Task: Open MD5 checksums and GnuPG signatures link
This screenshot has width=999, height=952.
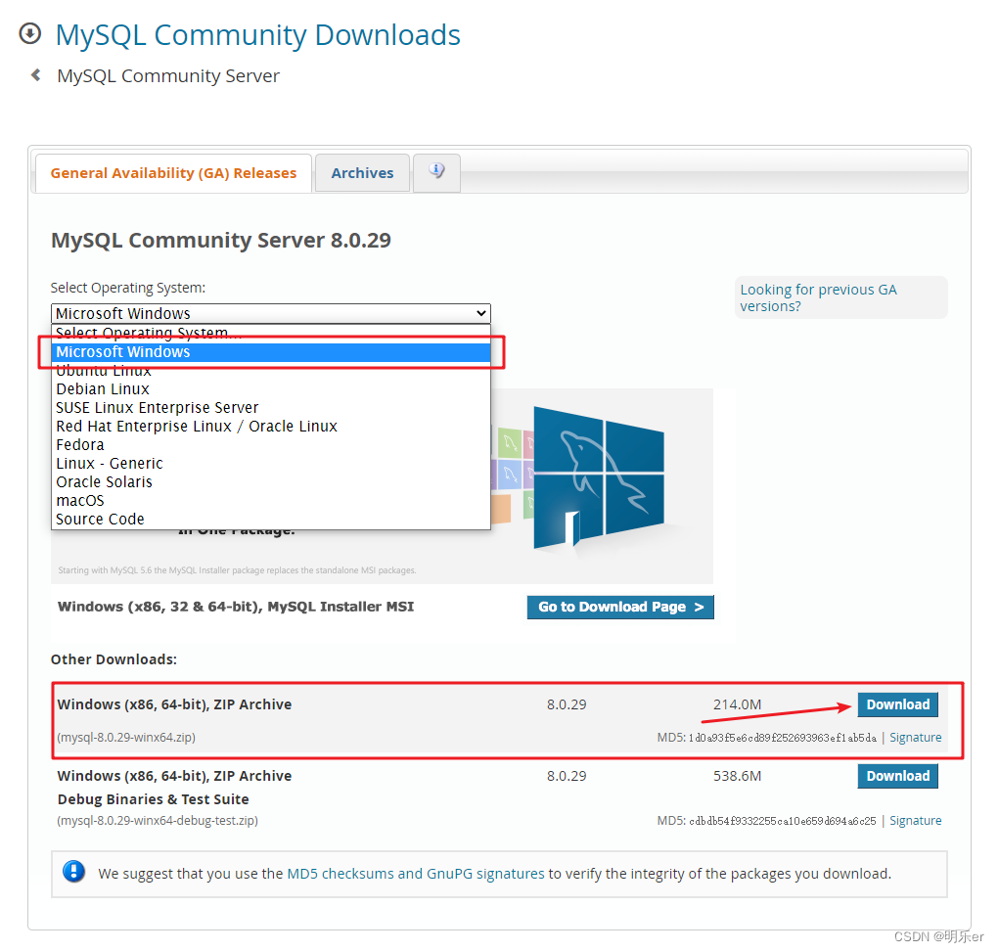Action: pos(416,873)
